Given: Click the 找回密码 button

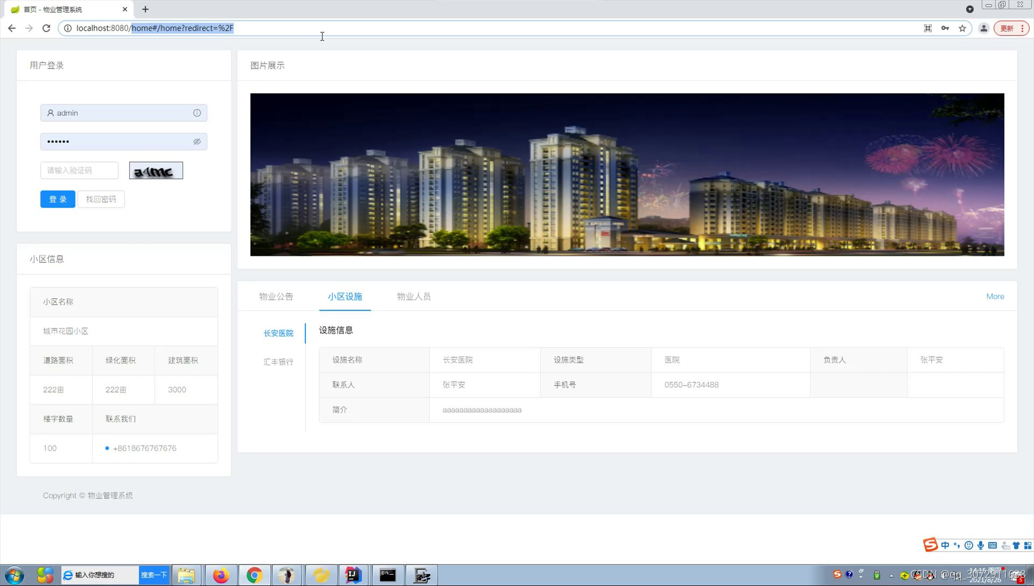Looking at the screenshot, I should (x=101, y=199).
